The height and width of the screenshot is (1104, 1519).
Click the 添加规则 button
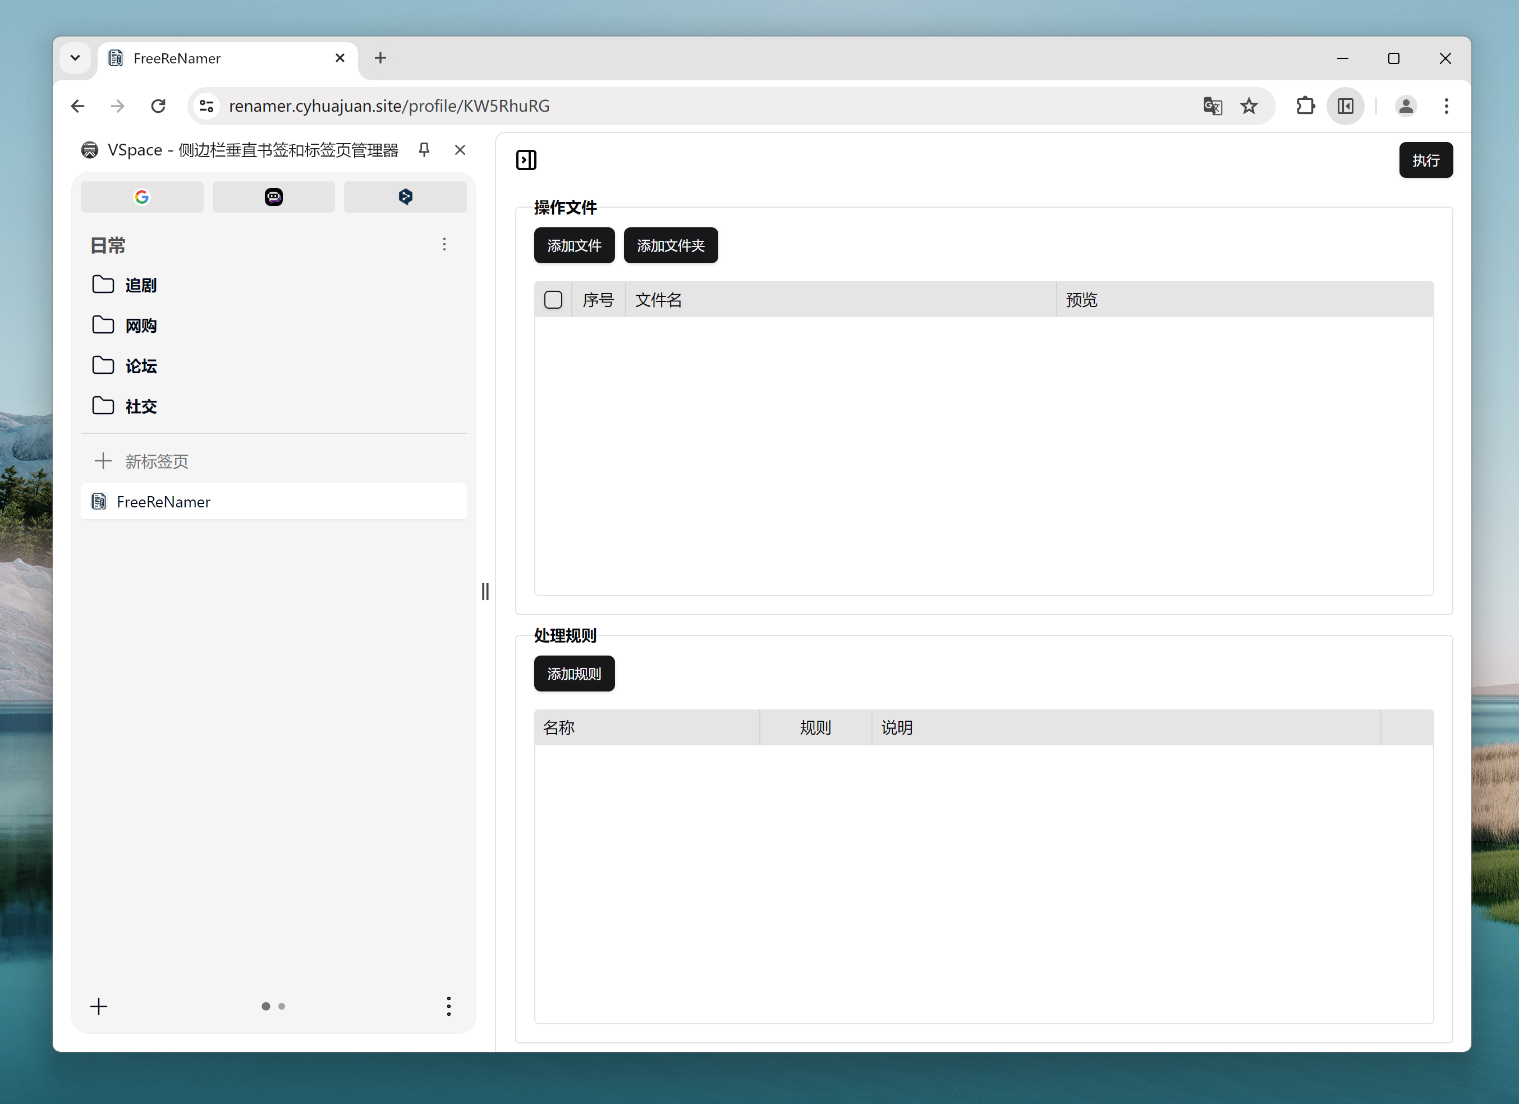tap(574, 674)
